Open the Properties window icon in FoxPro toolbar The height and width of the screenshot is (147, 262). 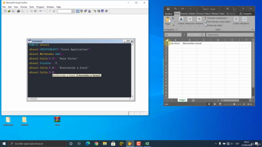click(86, 11)
